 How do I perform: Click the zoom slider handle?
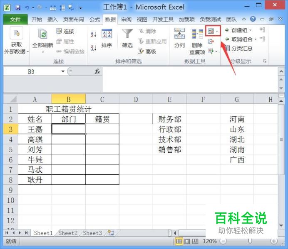coord(250,241)
